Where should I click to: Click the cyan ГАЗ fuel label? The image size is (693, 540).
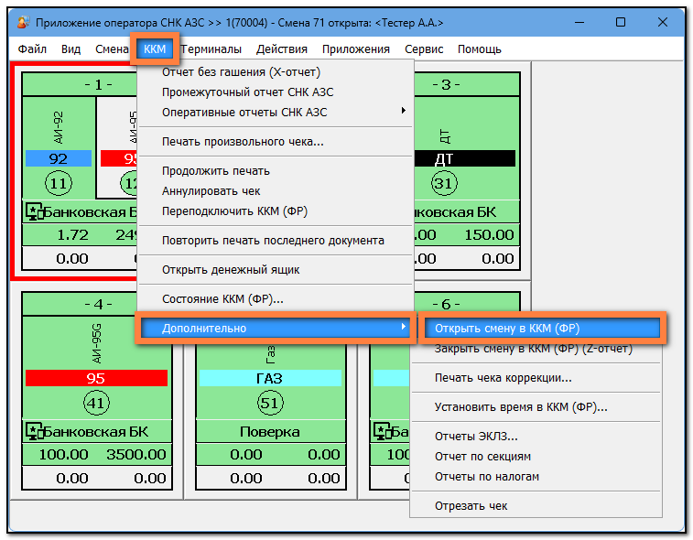click(270, 378)
